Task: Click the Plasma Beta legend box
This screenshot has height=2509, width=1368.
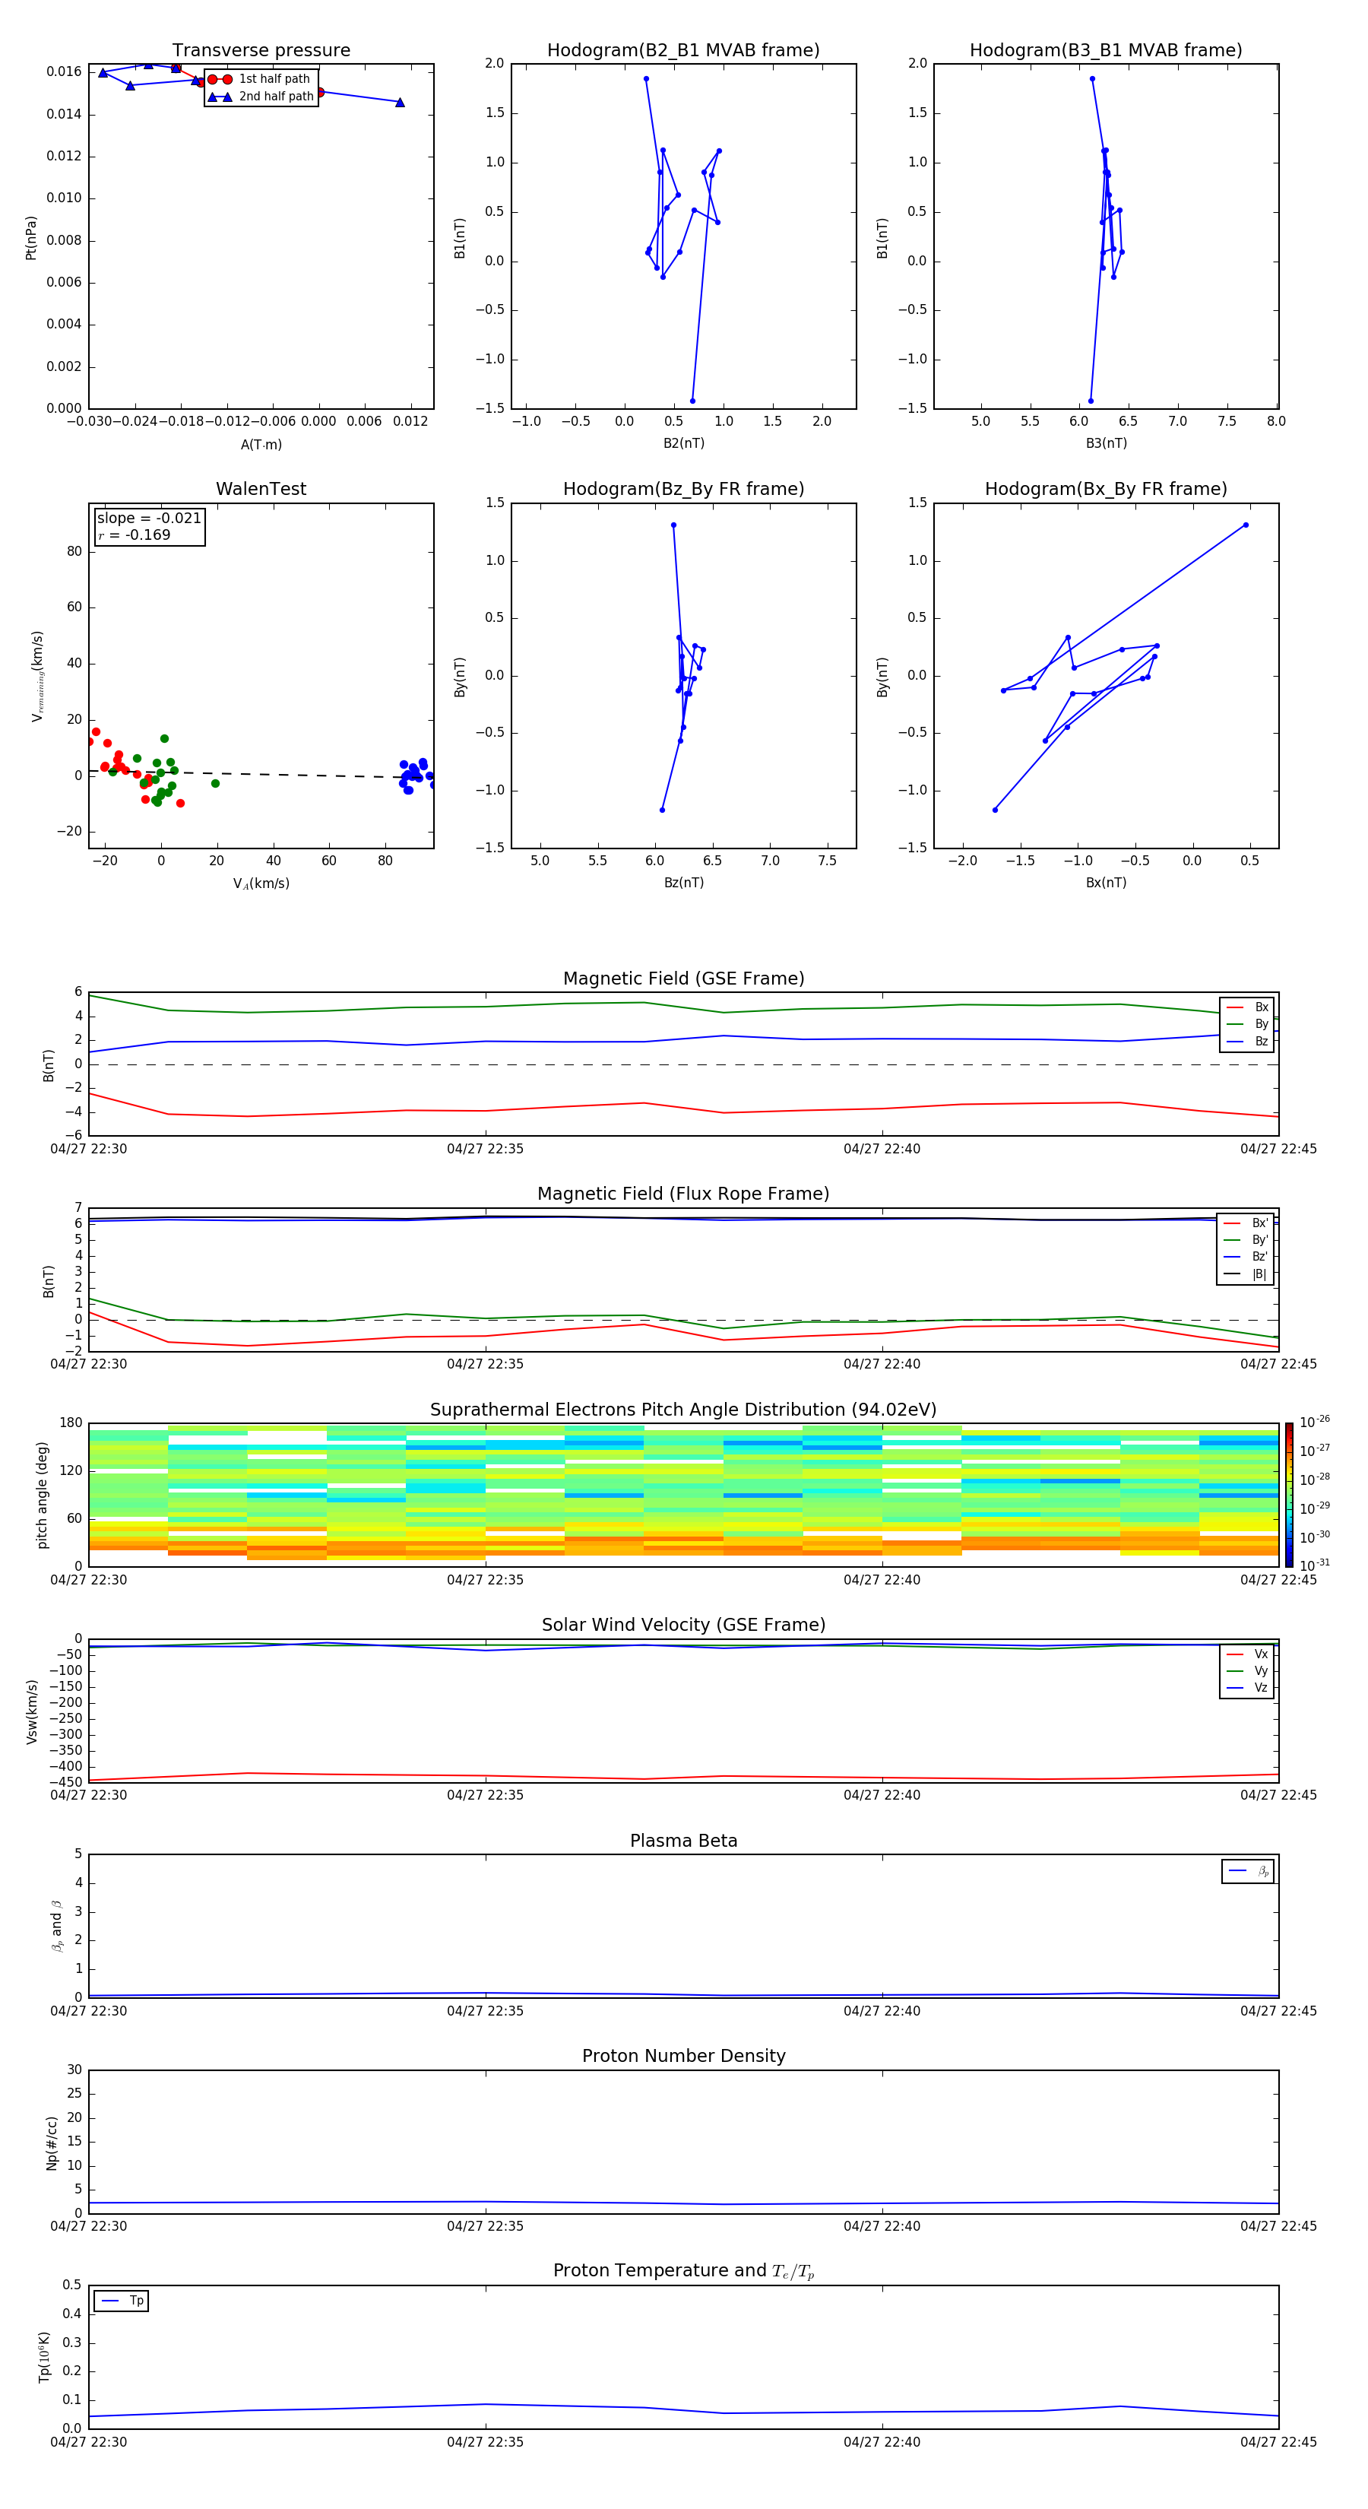Action: [x=1247, y=1871]
